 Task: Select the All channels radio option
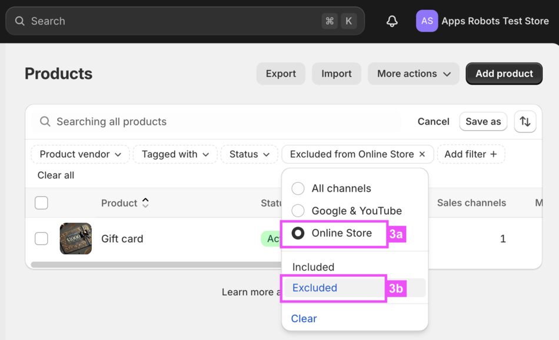[298, 188]
